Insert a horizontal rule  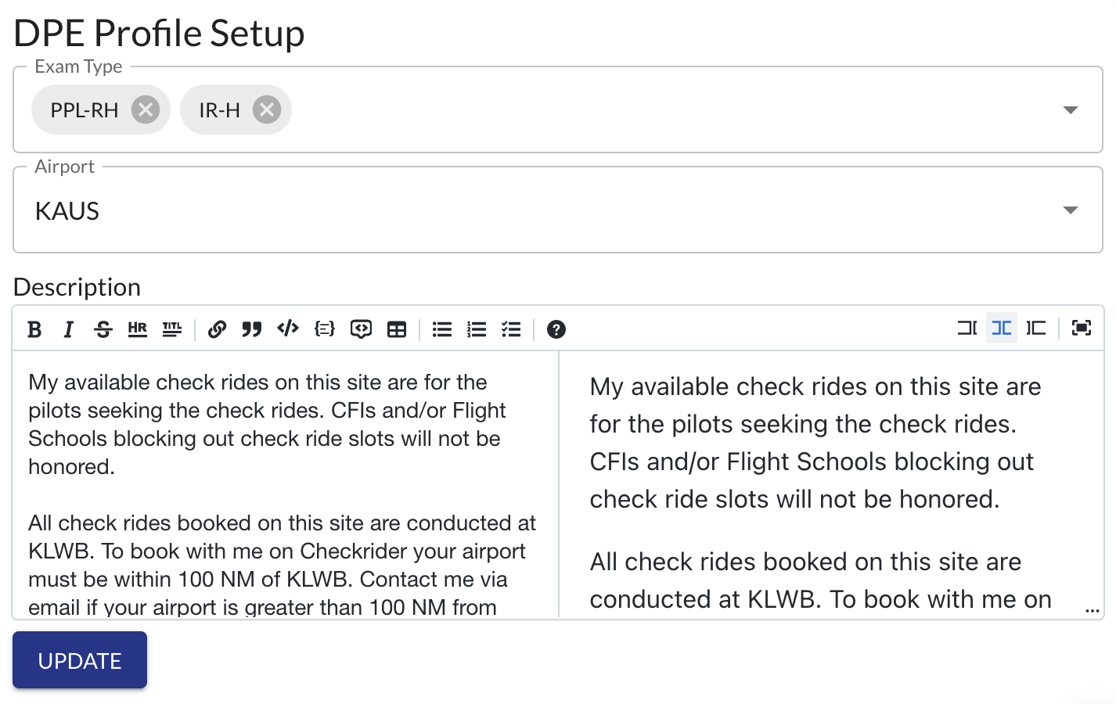[x=138, y=329]
